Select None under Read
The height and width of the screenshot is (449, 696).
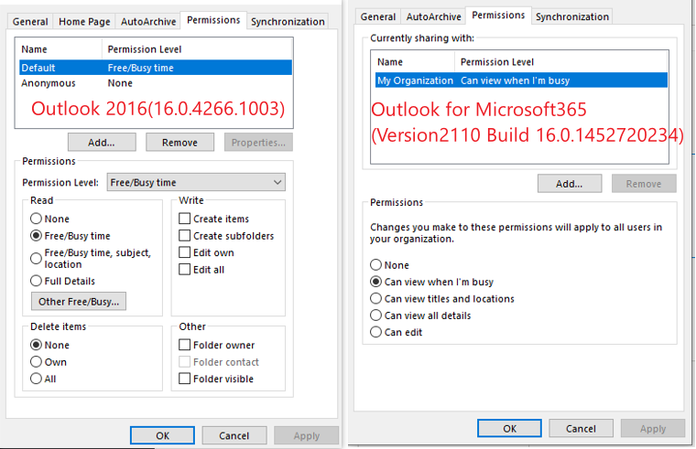pyautogui.click(x=49, y=219)
